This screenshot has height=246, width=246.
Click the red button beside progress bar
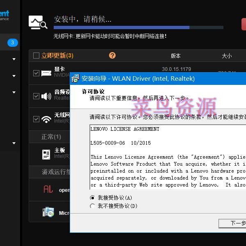(244, 24)
